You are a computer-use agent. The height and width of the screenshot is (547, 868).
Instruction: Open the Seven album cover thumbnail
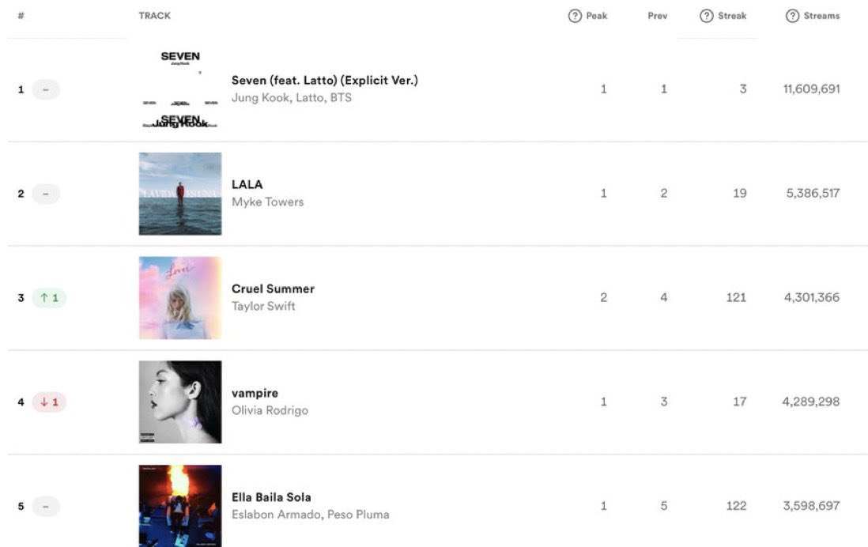tap(180, 89)
